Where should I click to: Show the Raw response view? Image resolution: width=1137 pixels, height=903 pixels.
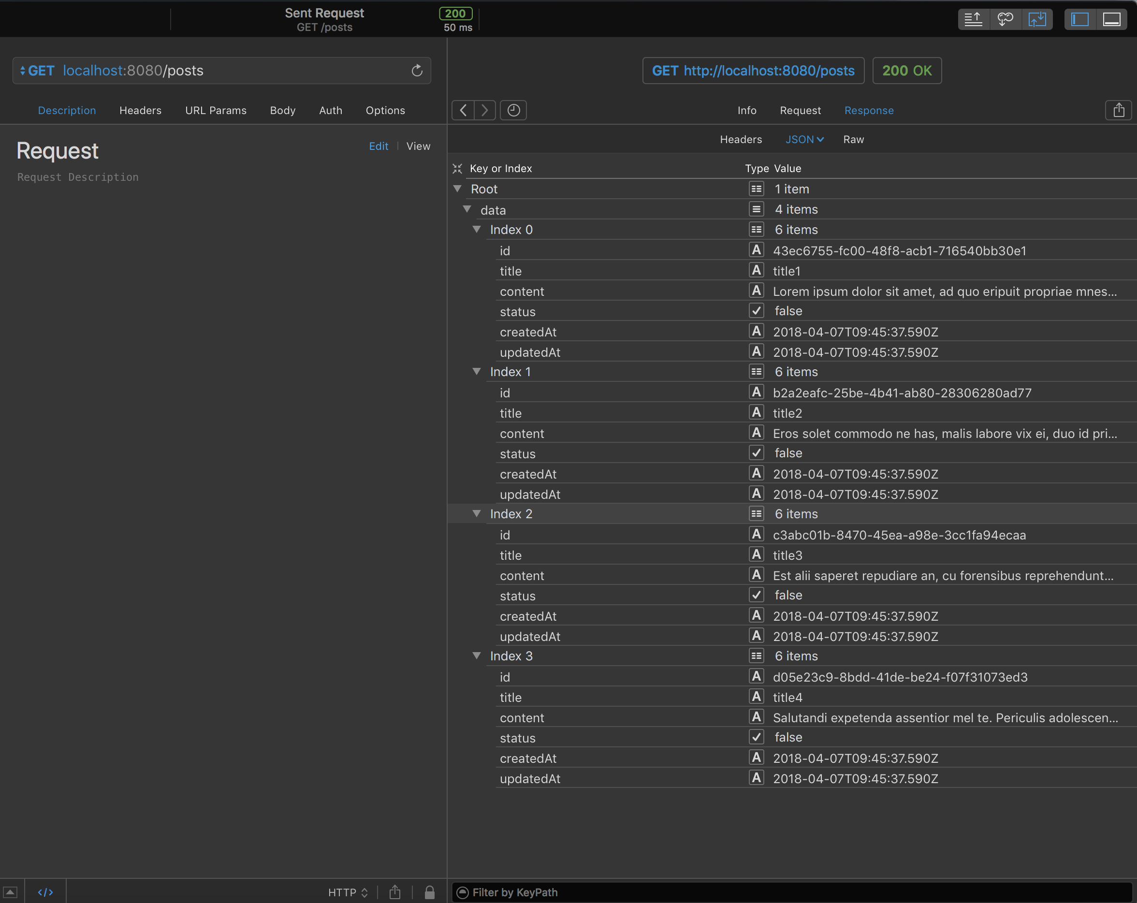pos(853,139)
